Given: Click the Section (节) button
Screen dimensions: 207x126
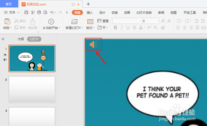Looking at the screenshot, I should coord(102,27).
